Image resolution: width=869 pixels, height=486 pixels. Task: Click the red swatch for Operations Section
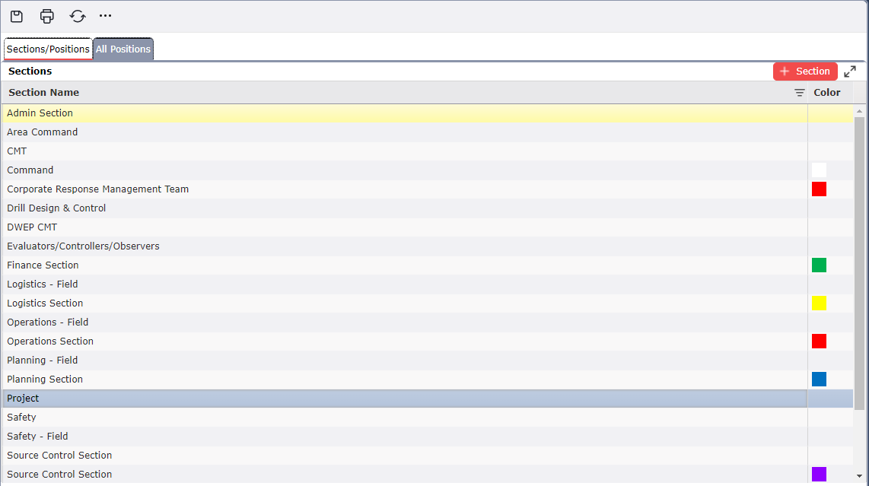[819, 341]
